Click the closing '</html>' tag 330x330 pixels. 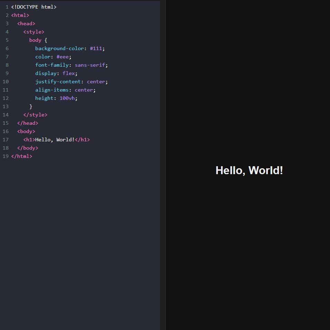(x=21, y=156)
